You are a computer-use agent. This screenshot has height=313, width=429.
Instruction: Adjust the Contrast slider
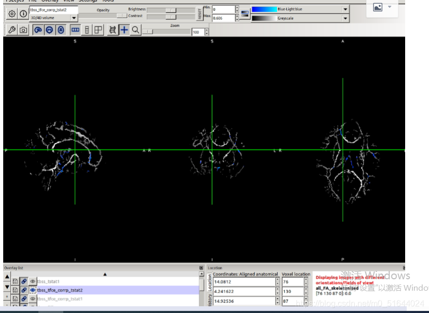[171, 17]
